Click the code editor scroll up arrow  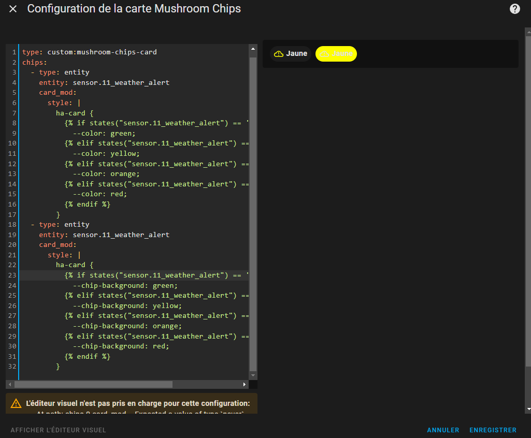point(253,49)
